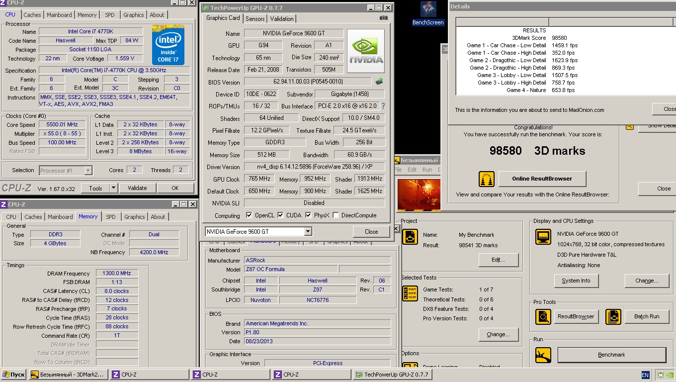Open the Run menu in 3DMark

(427, 170)
